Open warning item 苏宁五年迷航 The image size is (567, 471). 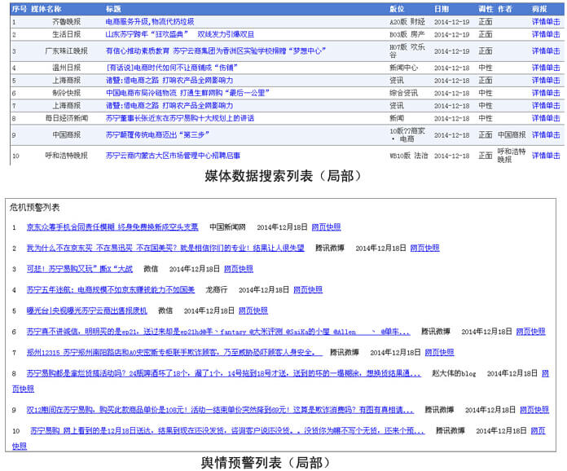[110, 290]
